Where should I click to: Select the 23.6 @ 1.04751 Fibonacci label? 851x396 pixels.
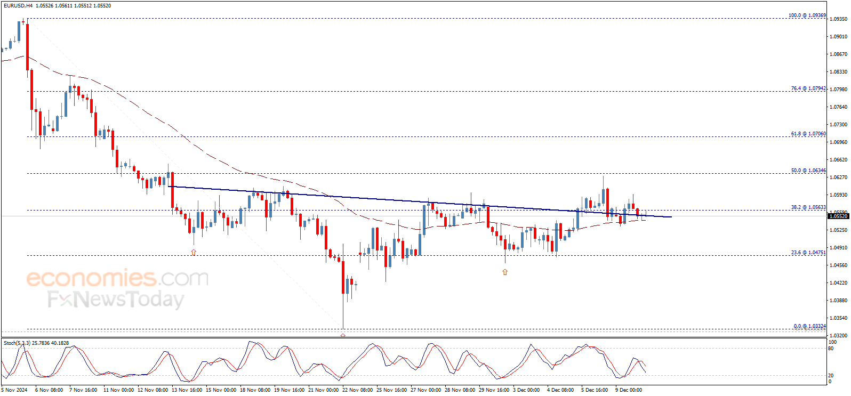[808, 253]
